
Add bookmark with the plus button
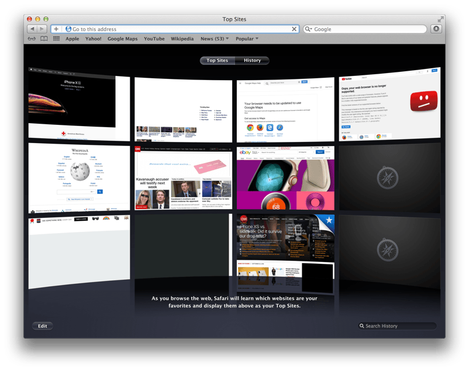(56, 29)
